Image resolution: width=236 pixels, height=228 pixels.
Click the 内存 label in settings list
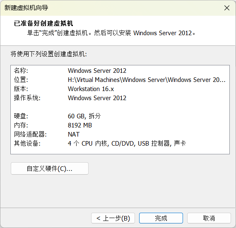[21, 125]
